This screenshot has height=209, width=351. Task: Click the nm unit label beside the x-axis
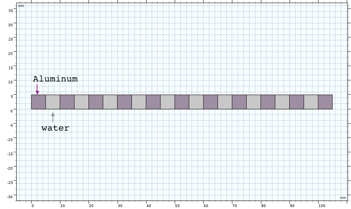coord(342,198)
